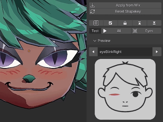Click the eye target icon next to Eyes

coord(135,31)
